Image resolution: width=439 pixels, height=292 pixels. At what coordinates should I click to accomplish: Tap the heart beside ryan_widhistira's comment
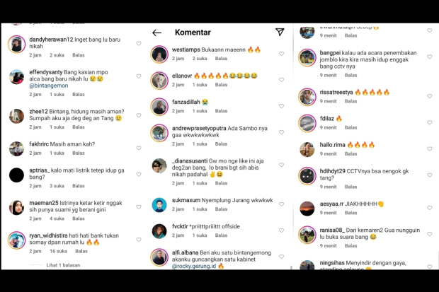pyautogui.click(x=139, y=240)
